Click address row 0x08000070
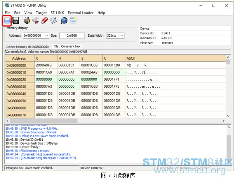 pyautogui.click(x=20, y=115)
